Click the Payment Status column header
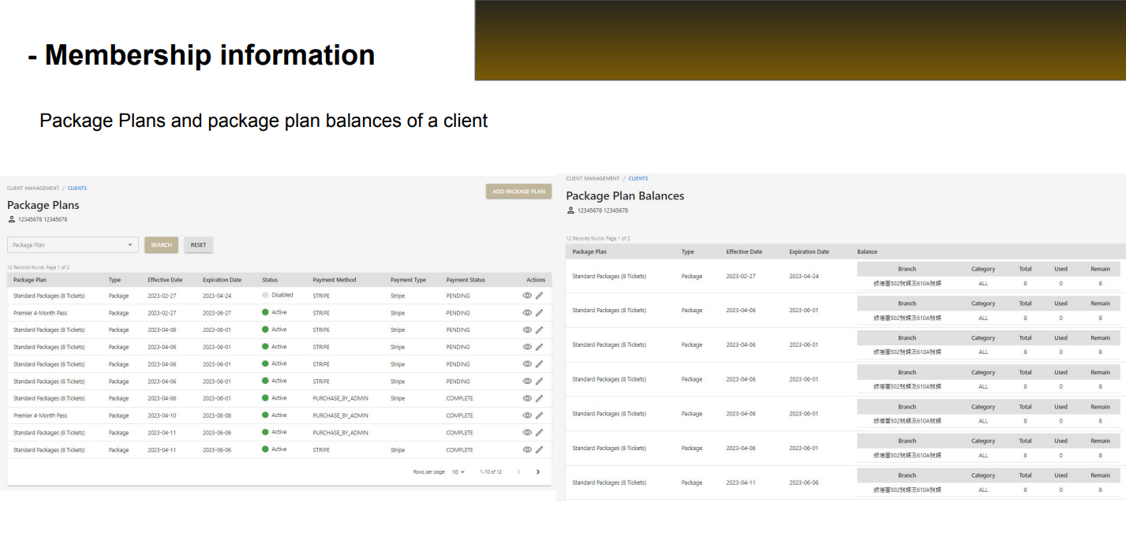 466,280
